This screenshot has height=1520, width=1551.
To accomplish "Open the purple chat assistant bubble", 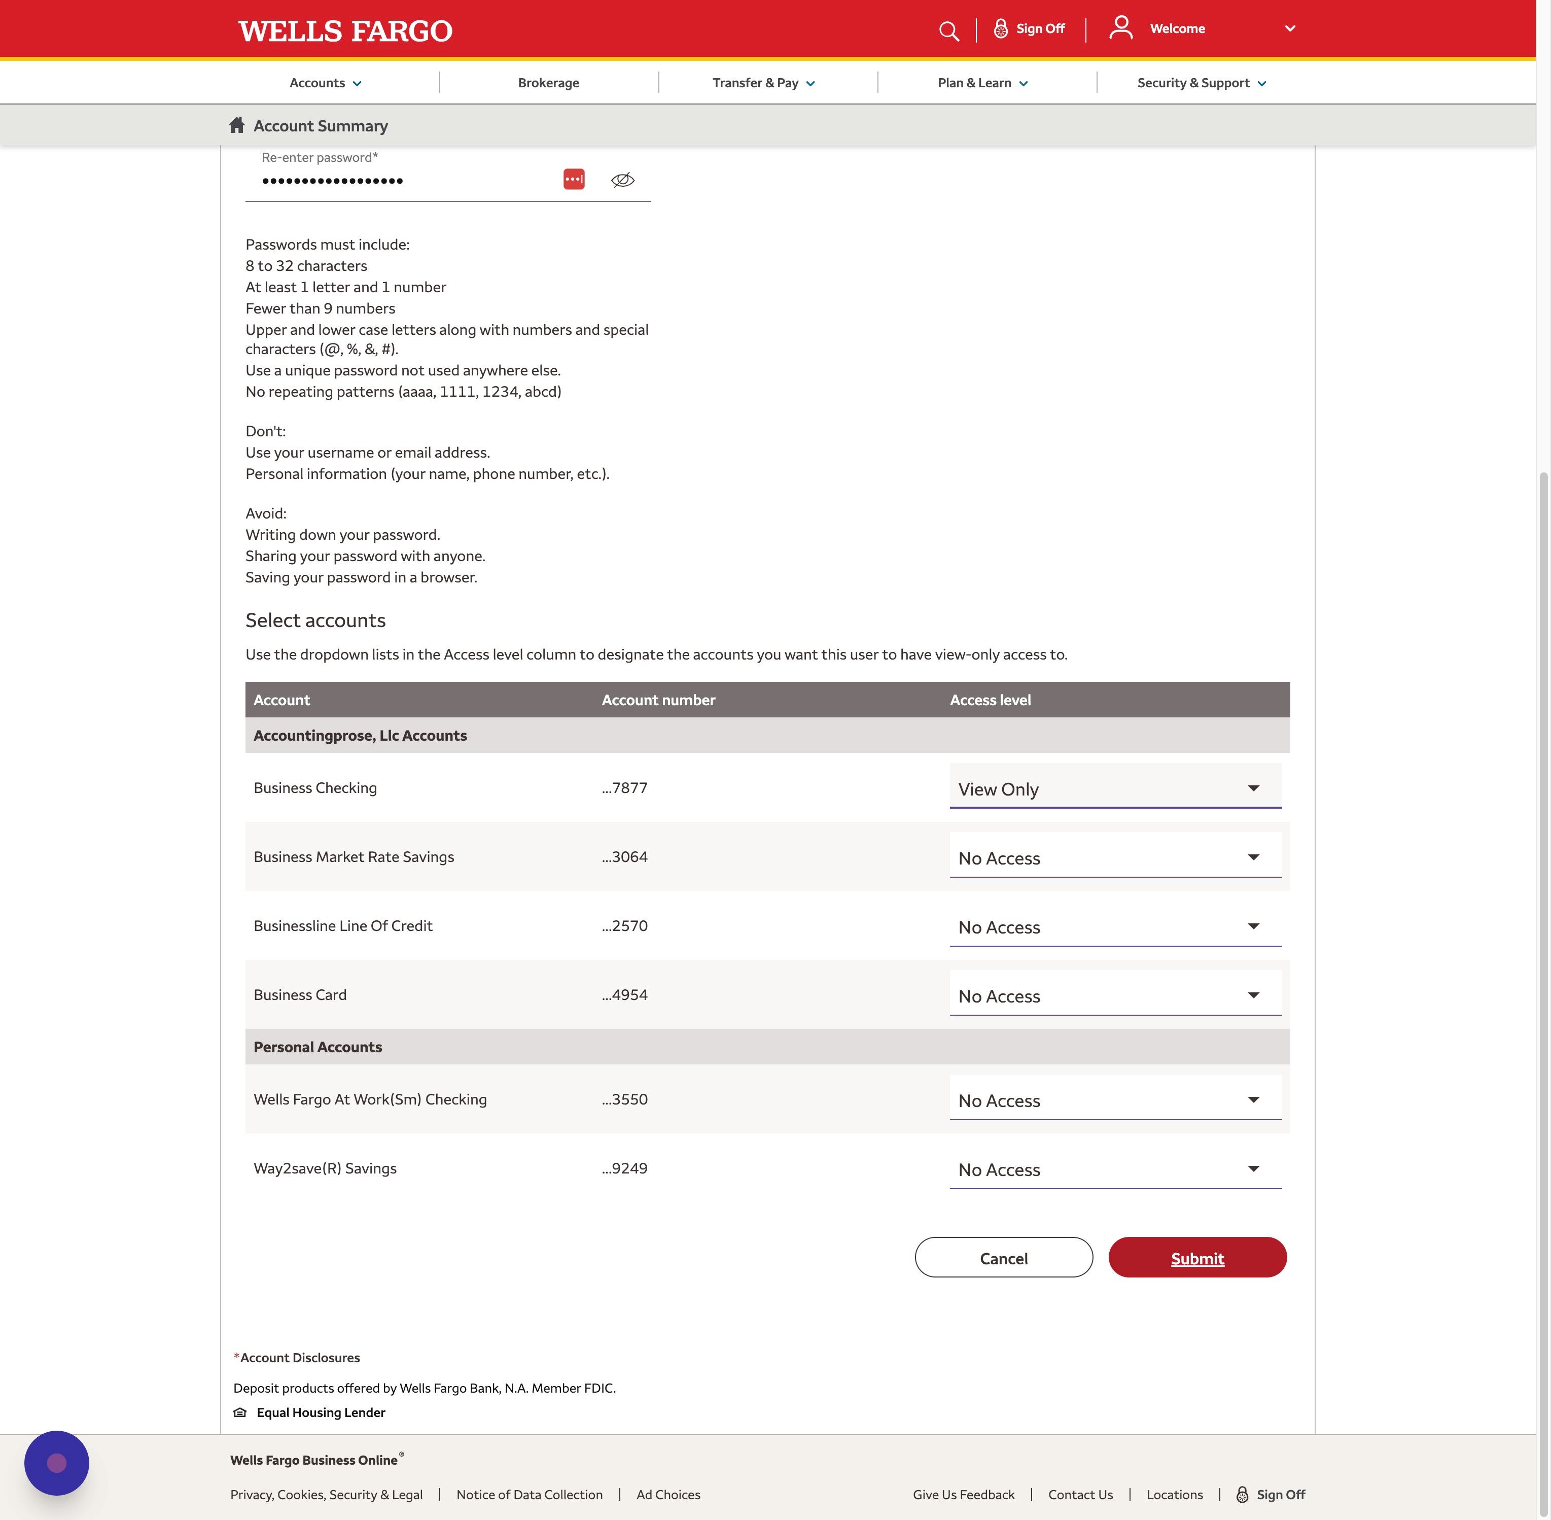I will [x=57, y=1463].
